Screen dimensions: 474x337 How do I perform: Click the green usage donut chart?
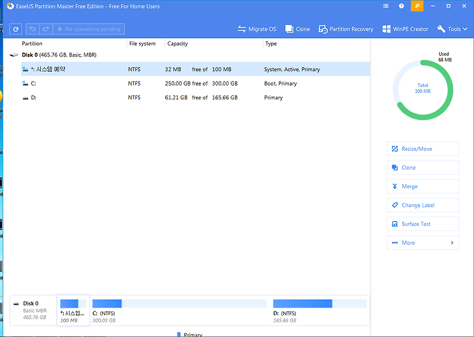[423, 90]
